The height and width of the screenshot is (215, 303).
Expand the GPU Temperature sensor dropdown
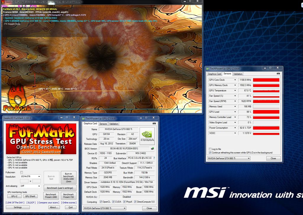[235, 91]
